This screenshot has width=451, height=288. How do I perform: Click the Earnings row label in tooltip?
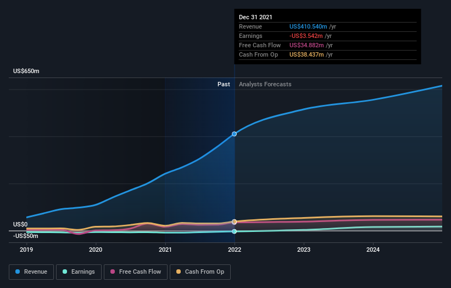point(250,36)
